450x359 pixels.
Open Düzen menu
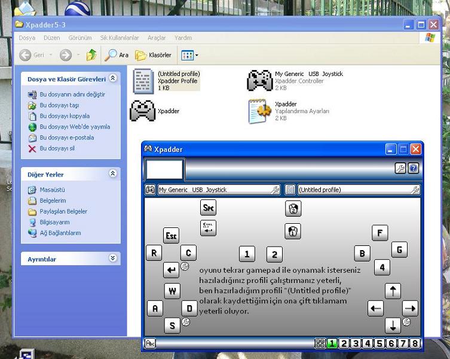[51, 38]
